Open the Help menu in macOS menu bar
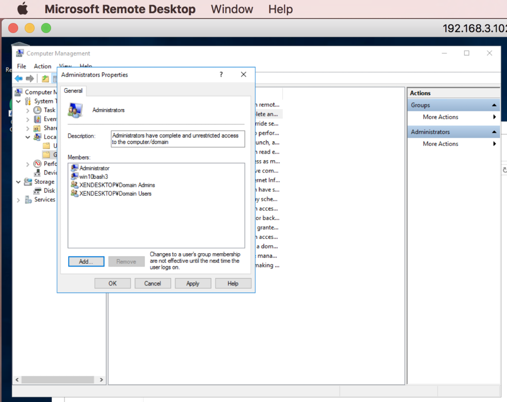 pyautogui.click(x=280, y=9)
